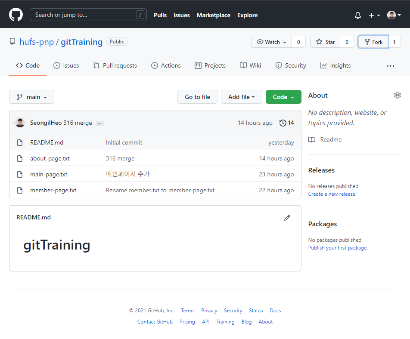Click the fork count next to Fork
The width and height of the screenshot is (410, 339).
click(x=394, y=42)
